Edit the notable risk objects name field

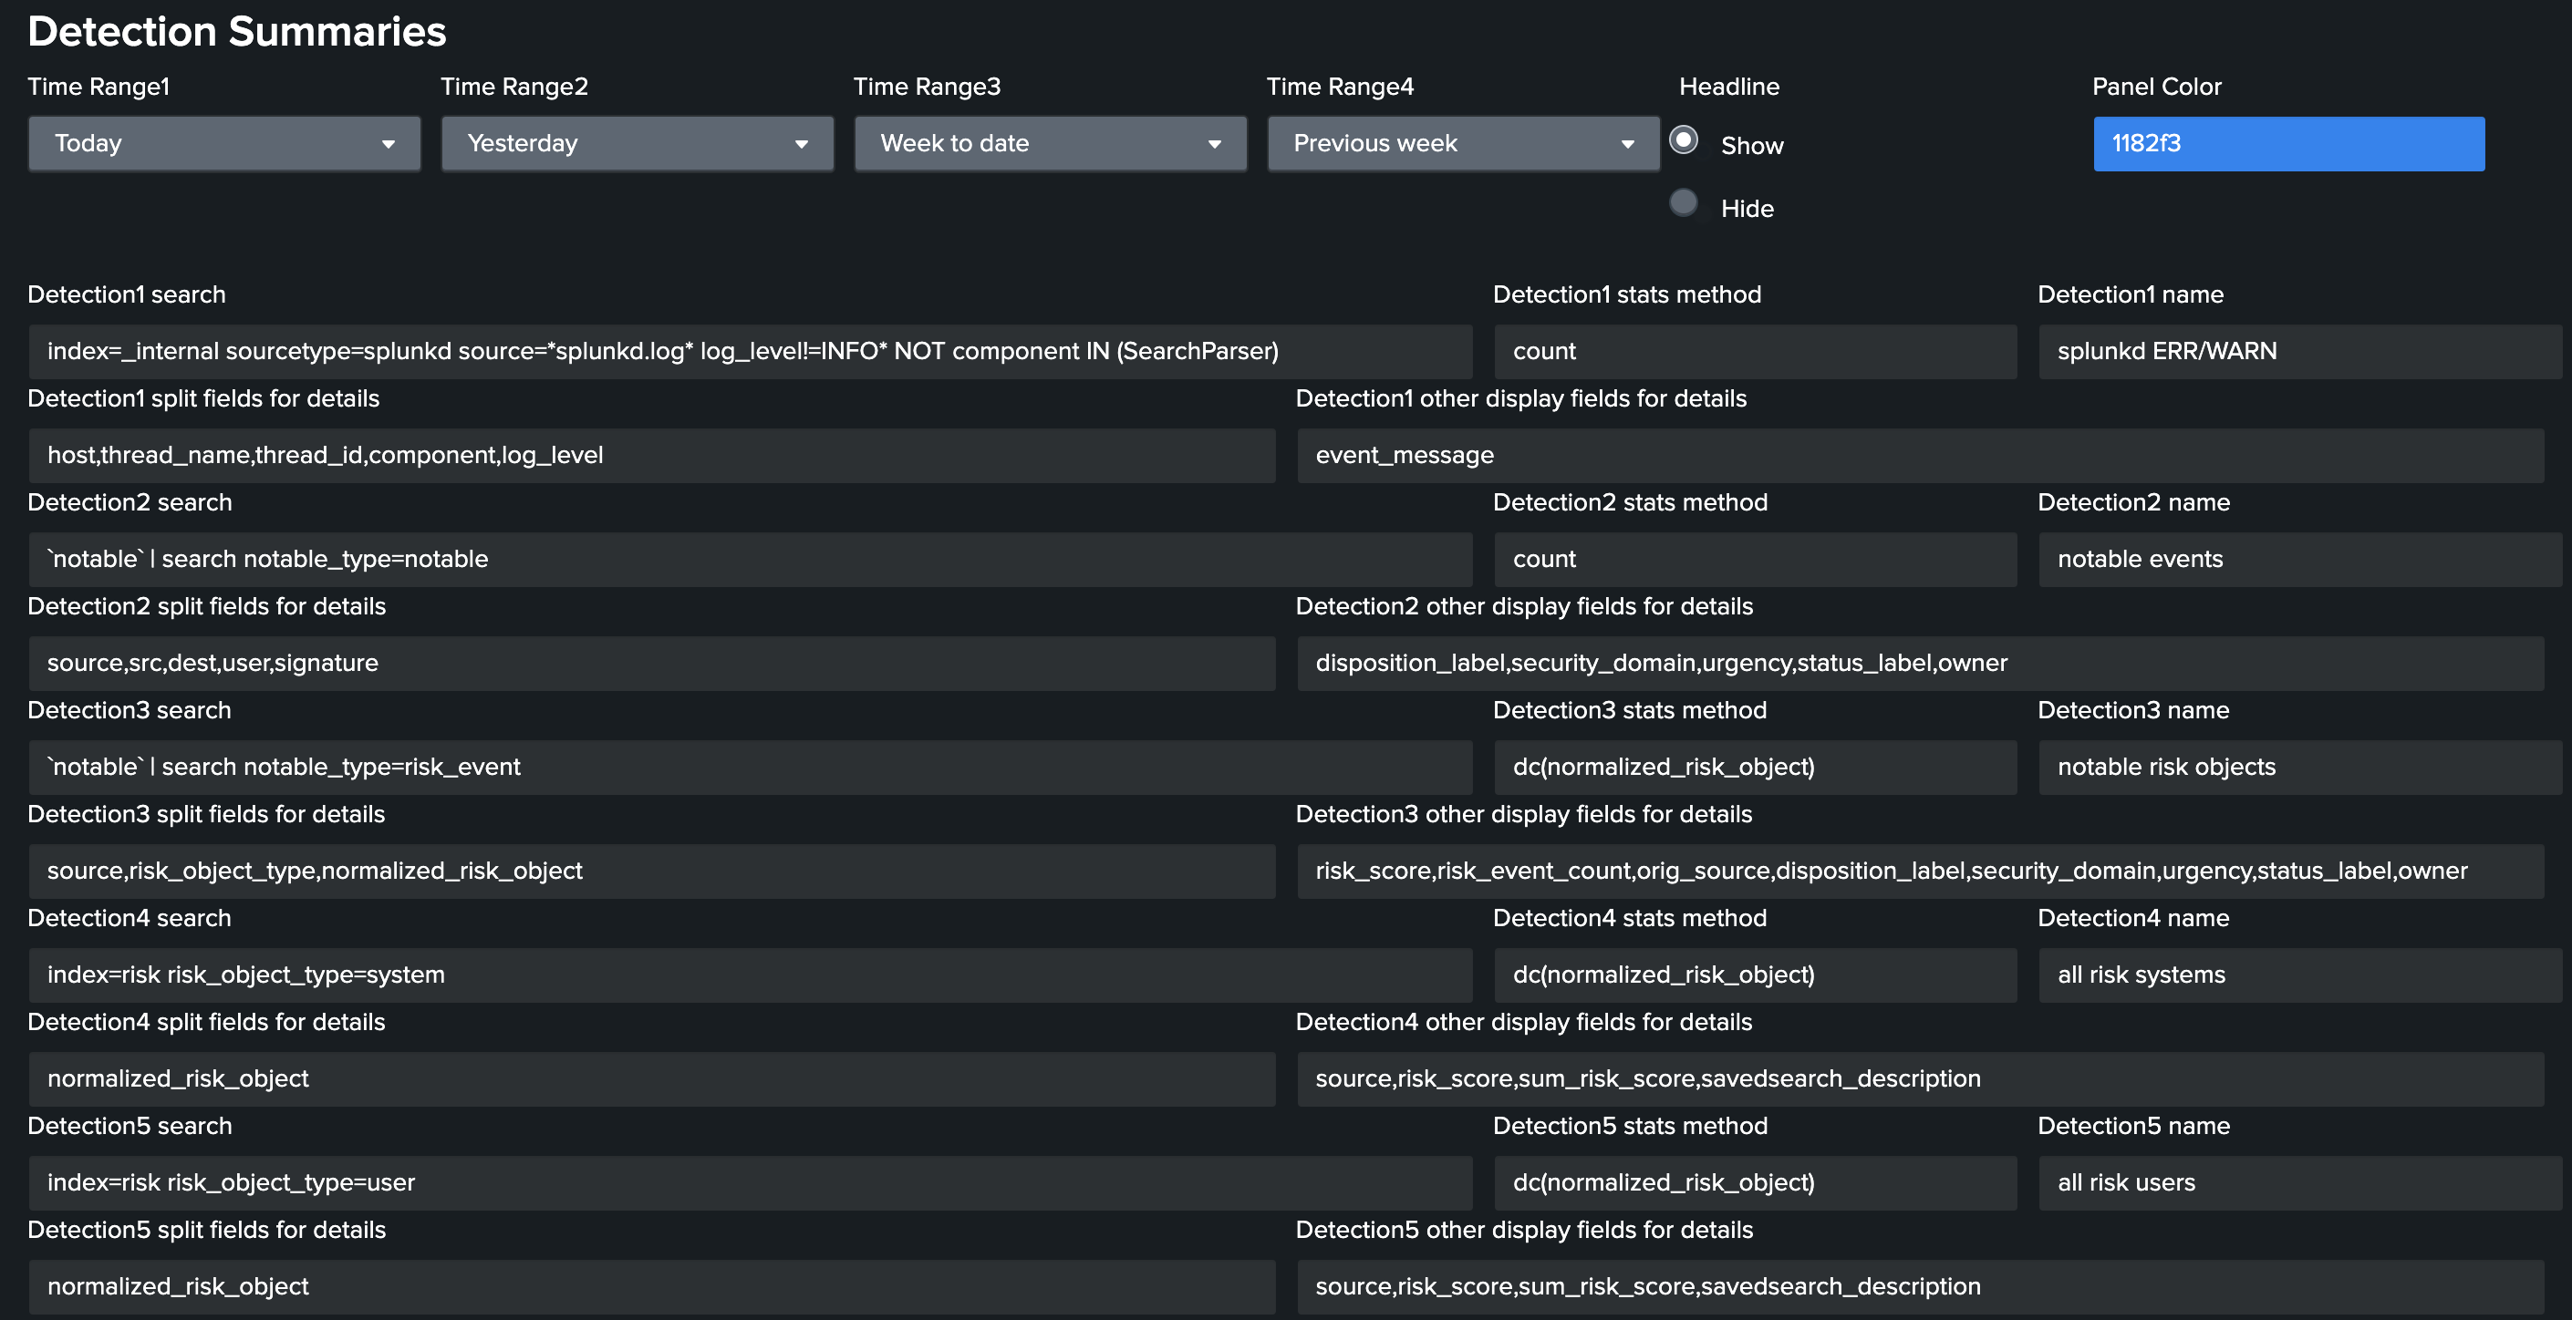[2298, 768]
